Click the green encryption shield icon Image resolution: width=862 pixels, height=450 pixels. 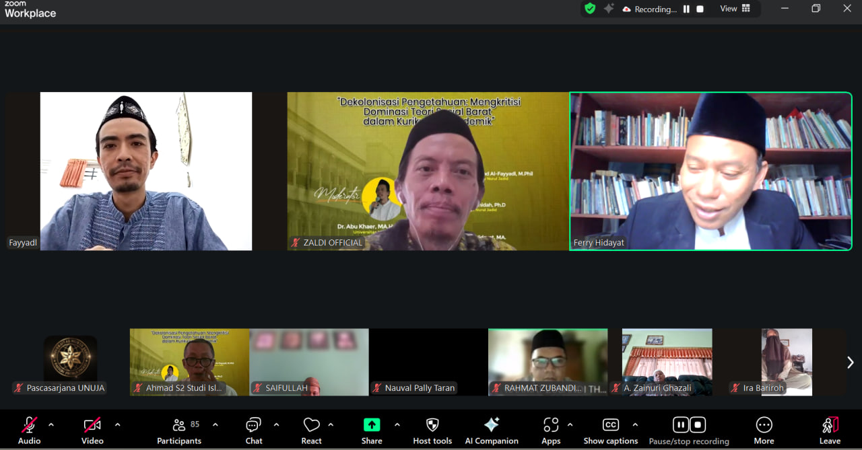pos(590,9)
